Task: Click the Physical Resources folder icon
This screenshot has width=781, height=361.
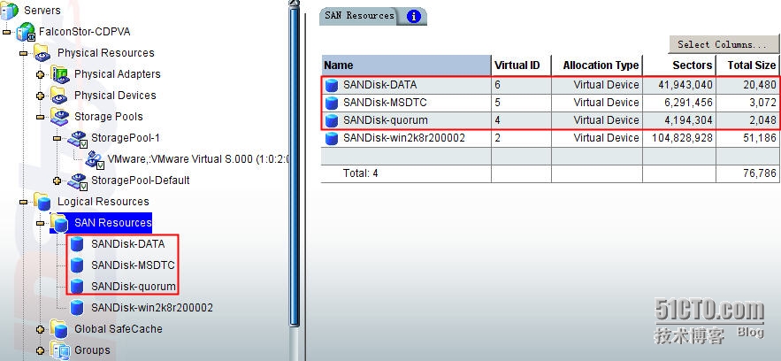Action: [42, 53]
